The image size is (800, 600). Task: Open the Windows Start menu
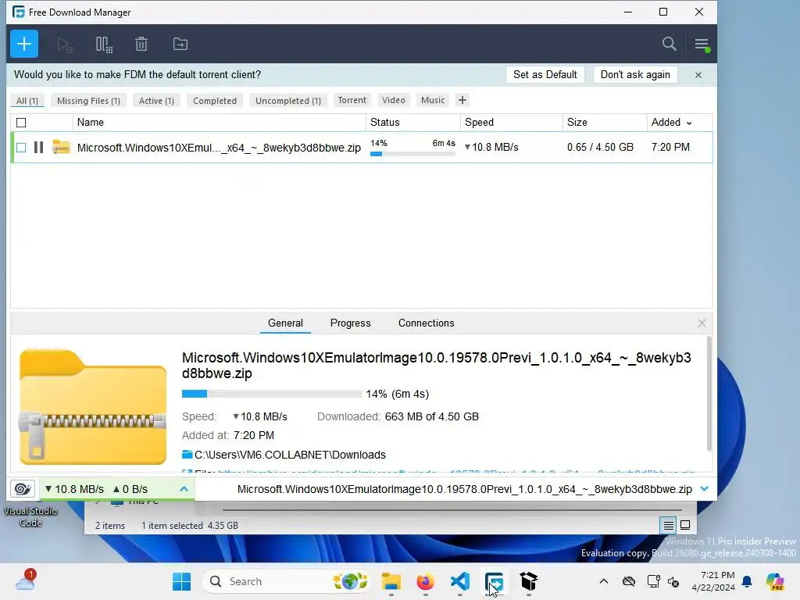pyautogui.click(x=181, y=581)
